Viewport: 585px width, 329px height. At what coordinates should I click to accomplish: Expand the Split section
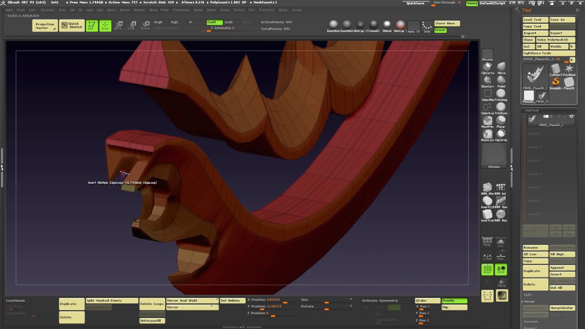[528, 295]
